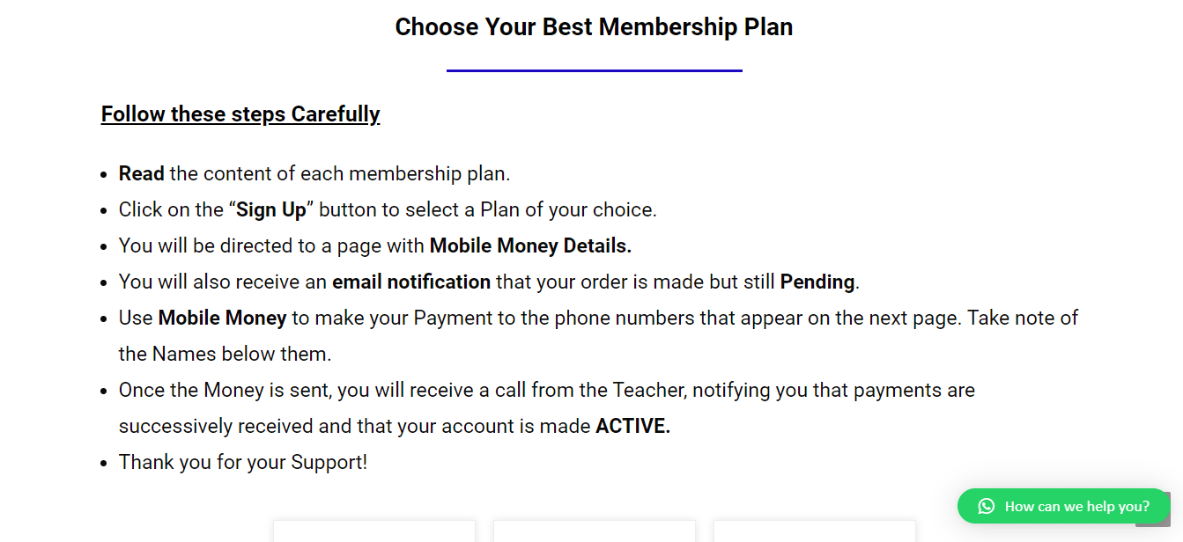Click the 'Follow these steps Carefully' heading
This screenshot has width=1183, height=542.
pos(240,114)
